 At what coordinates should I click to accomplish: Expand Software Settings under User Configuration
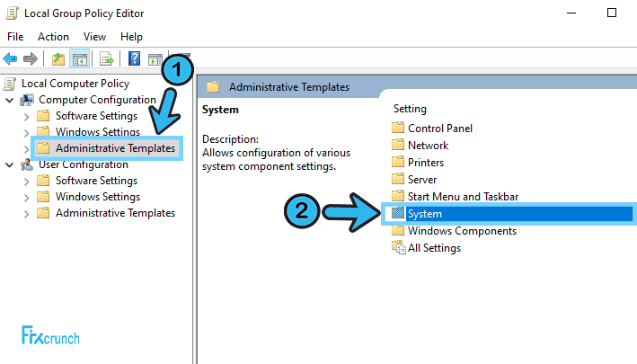tap(27, 182)
